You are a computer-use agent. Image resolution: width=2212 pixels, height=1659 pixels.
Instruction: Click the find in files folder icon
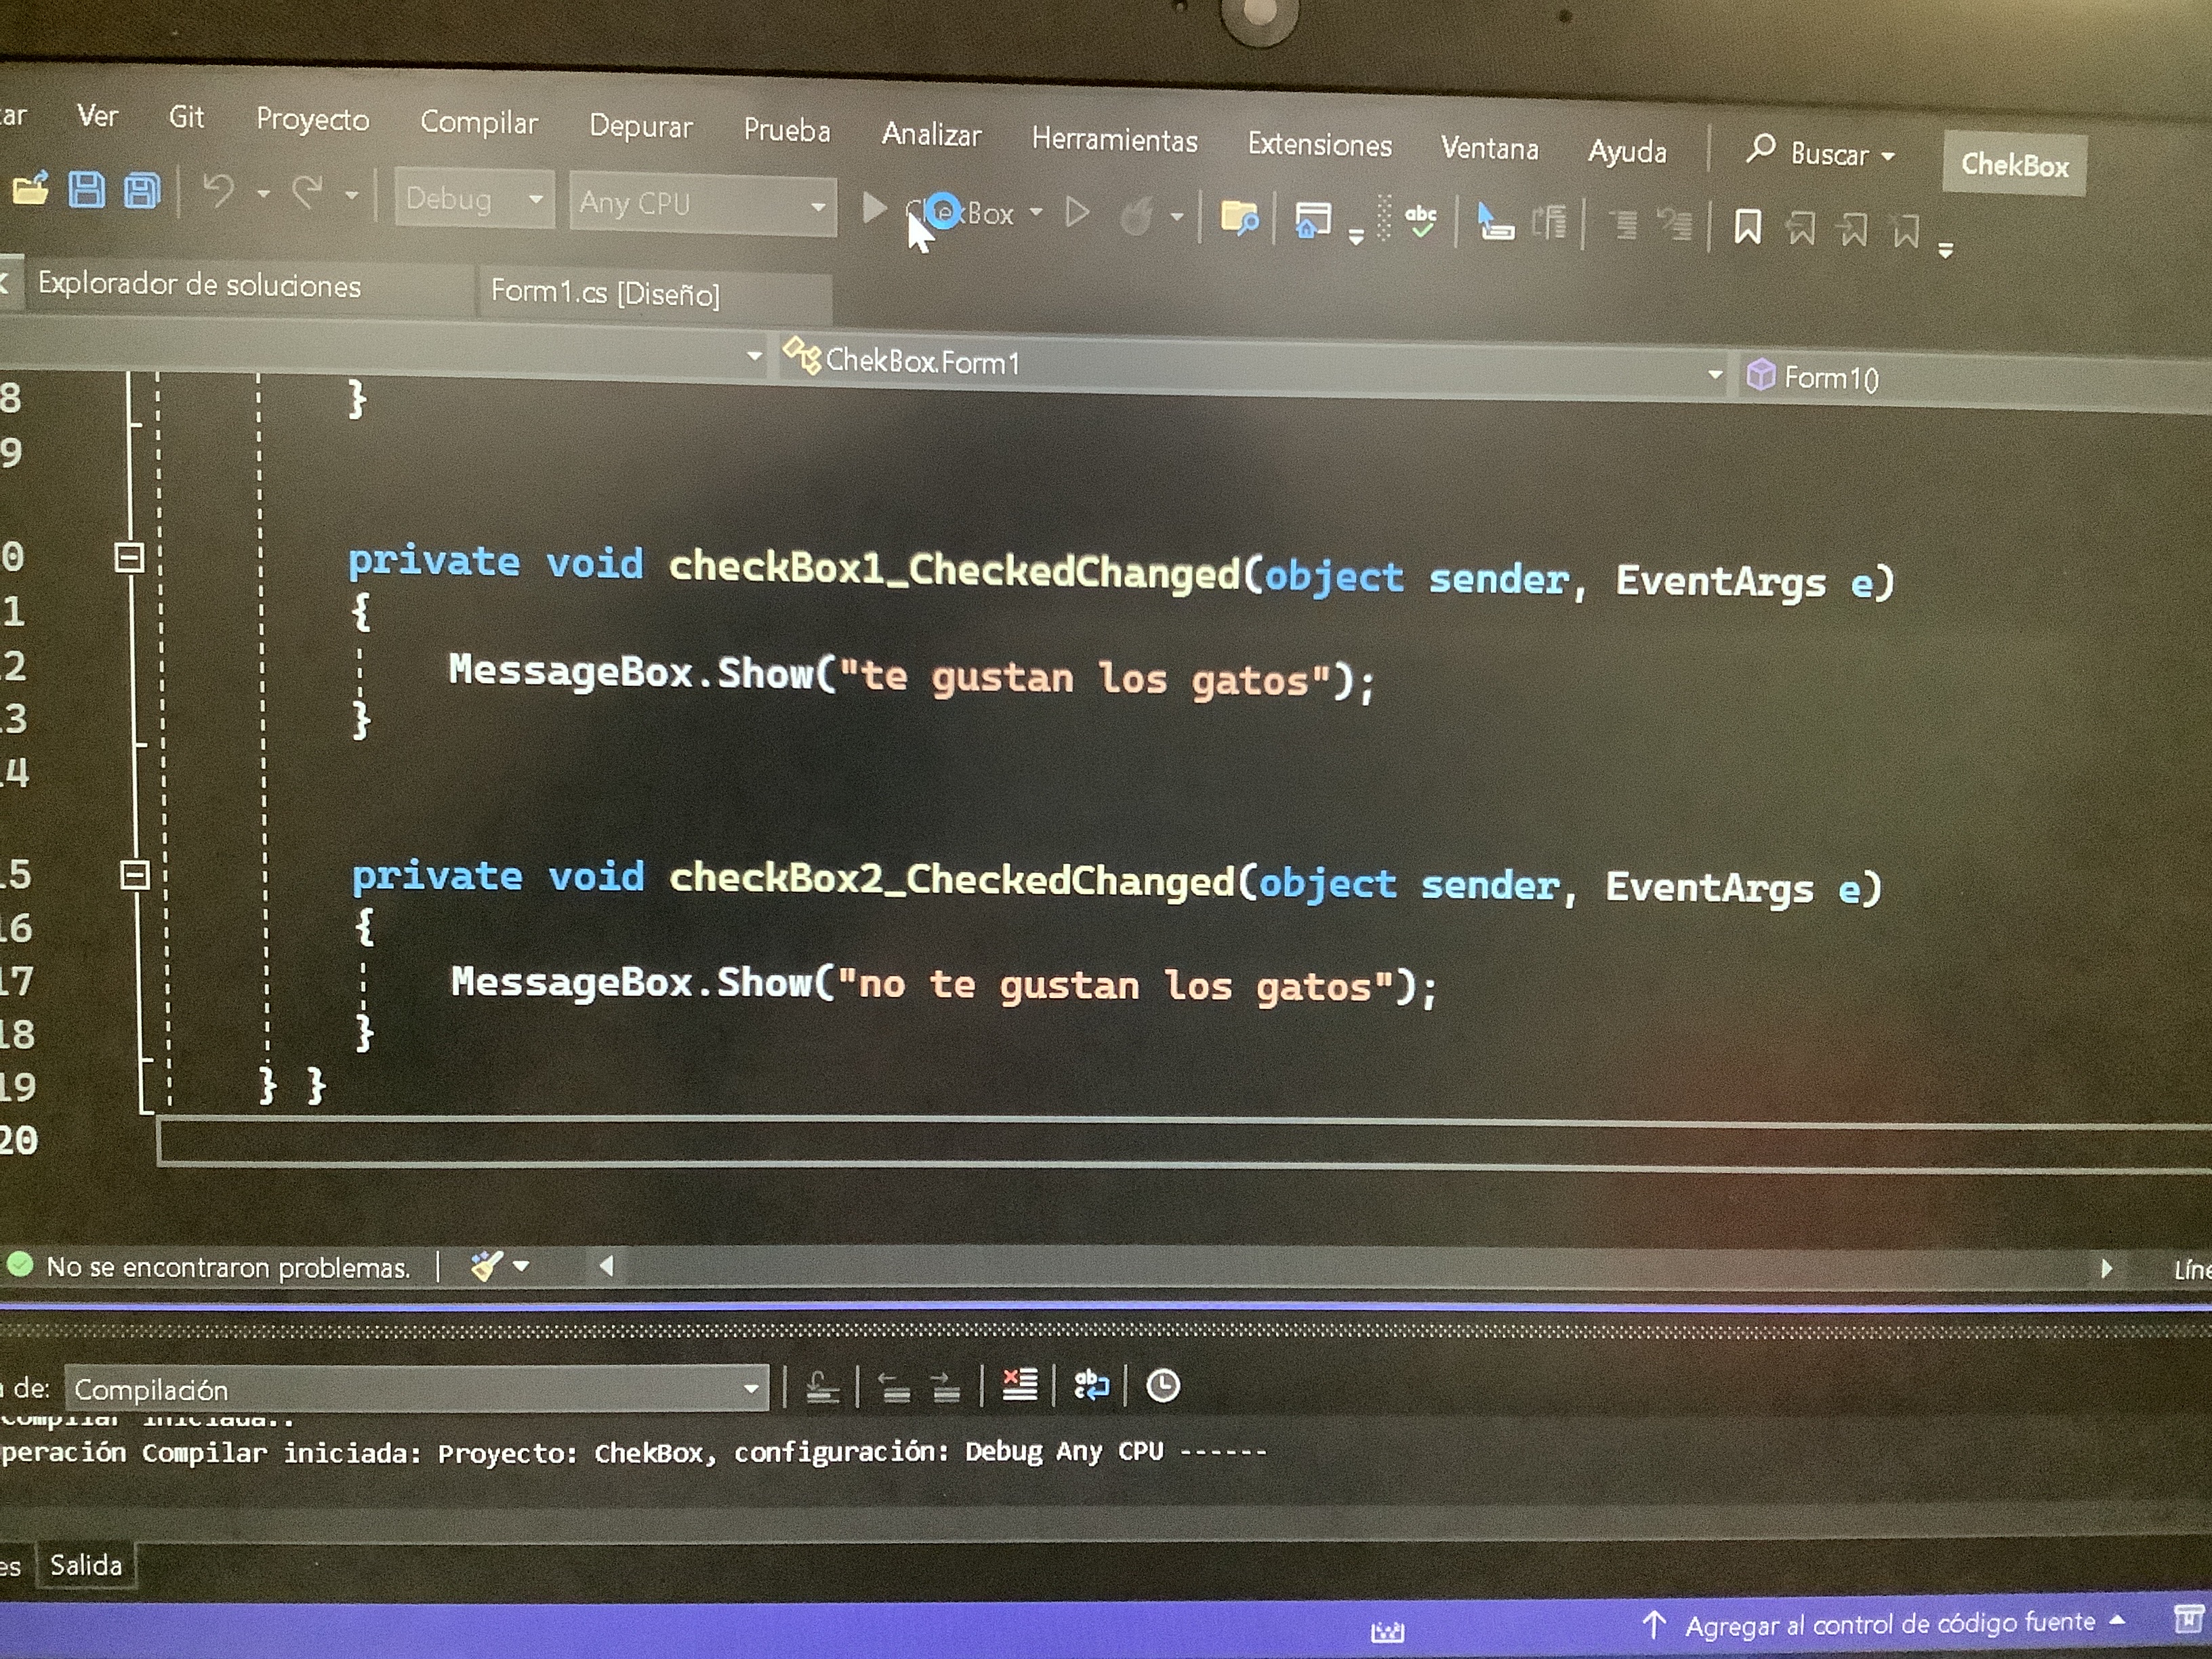tap(1239, 218)
